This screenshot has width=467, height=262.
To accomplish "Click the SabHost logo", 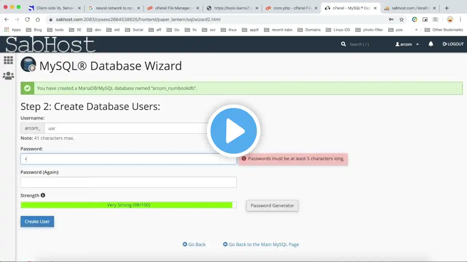I will point(50,44).
